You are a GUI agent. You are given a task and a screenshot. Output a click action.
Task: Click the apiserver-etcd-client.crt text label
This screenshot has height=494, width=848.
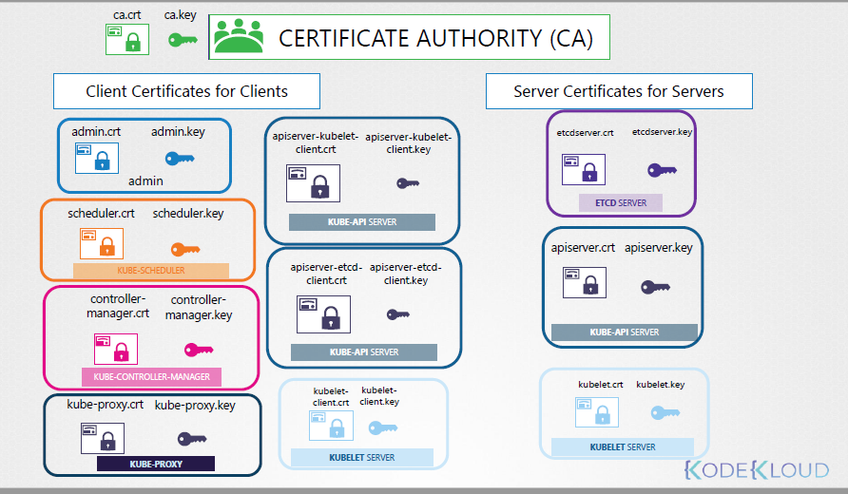[x=326, y=274]
